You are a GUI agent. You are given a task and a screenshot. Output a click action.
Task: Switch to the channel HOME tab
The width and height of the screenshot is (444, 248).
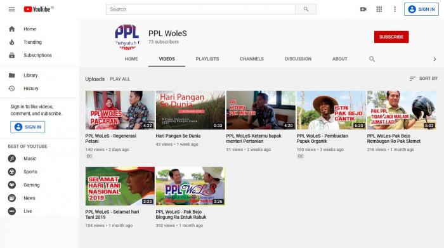(131, 59)
